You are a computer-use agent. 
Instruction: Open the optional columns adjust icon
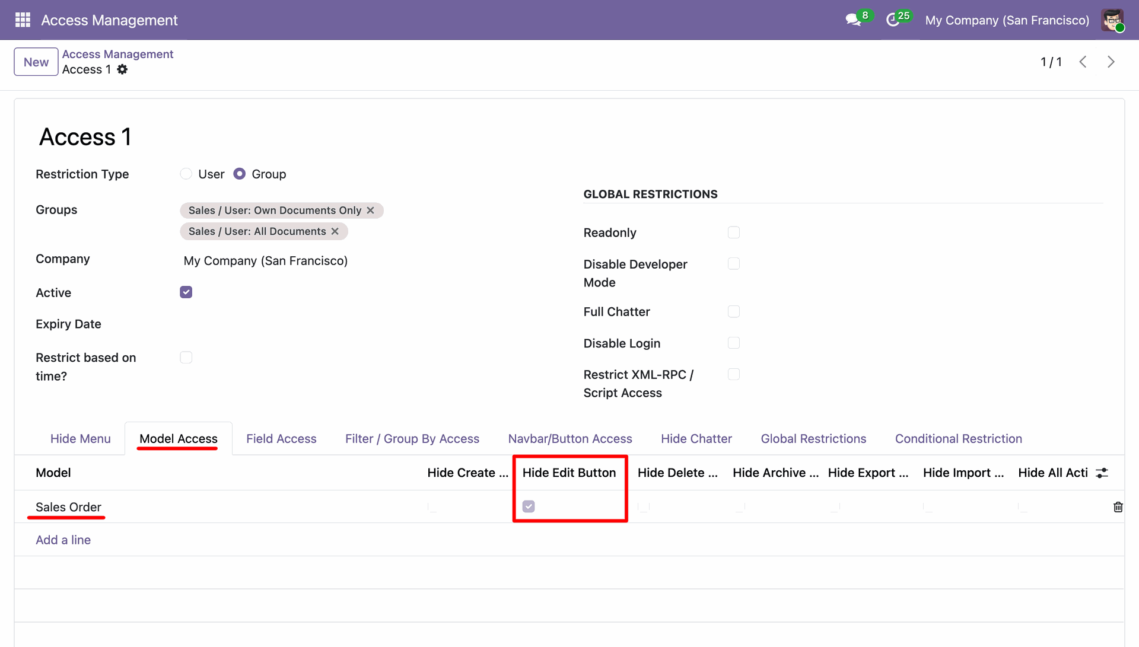coord(1102,473)
